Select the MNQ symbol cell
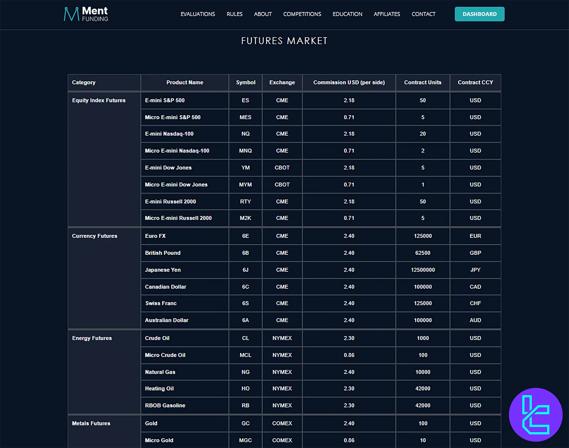Screen dimensions: 569x448 [x=246, y=151]
